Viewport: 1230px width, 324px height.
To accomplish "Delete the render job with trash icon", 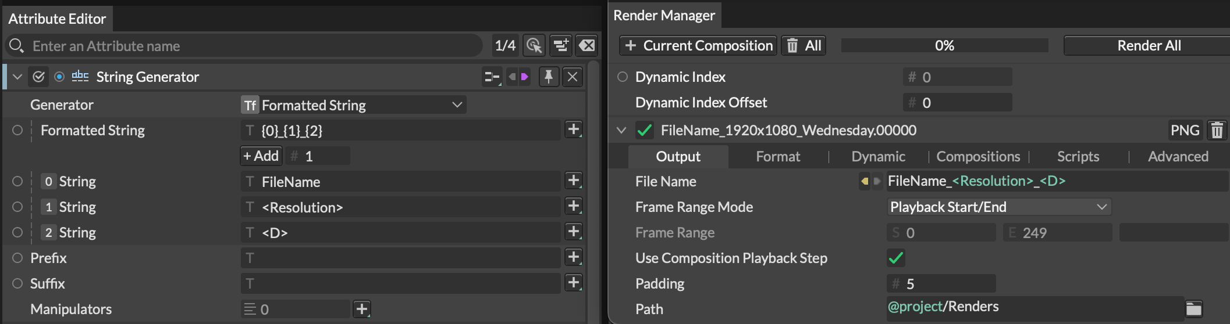I will point(1217,130).
